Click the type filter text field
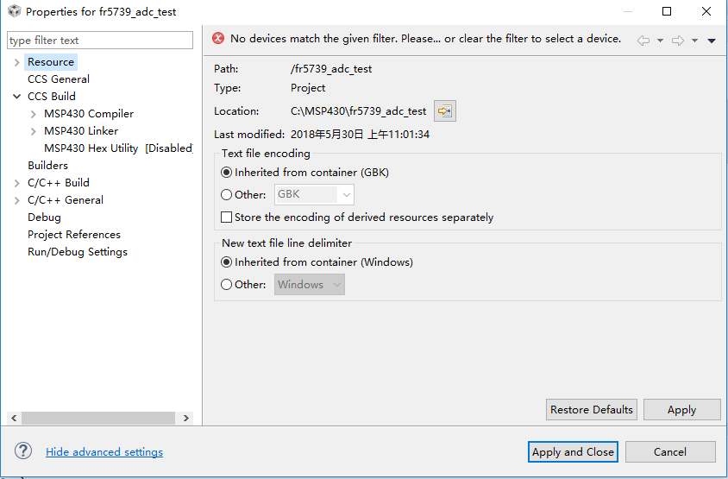The height and width of the screenshot is (479, 728). coord(100,41)
